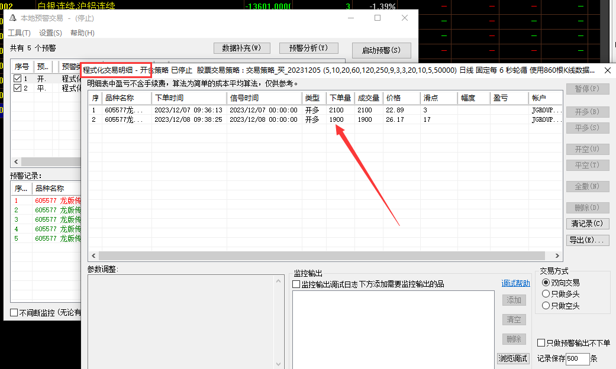Tick the 只做预警输出不下单 checkbox

pos(541,343)
